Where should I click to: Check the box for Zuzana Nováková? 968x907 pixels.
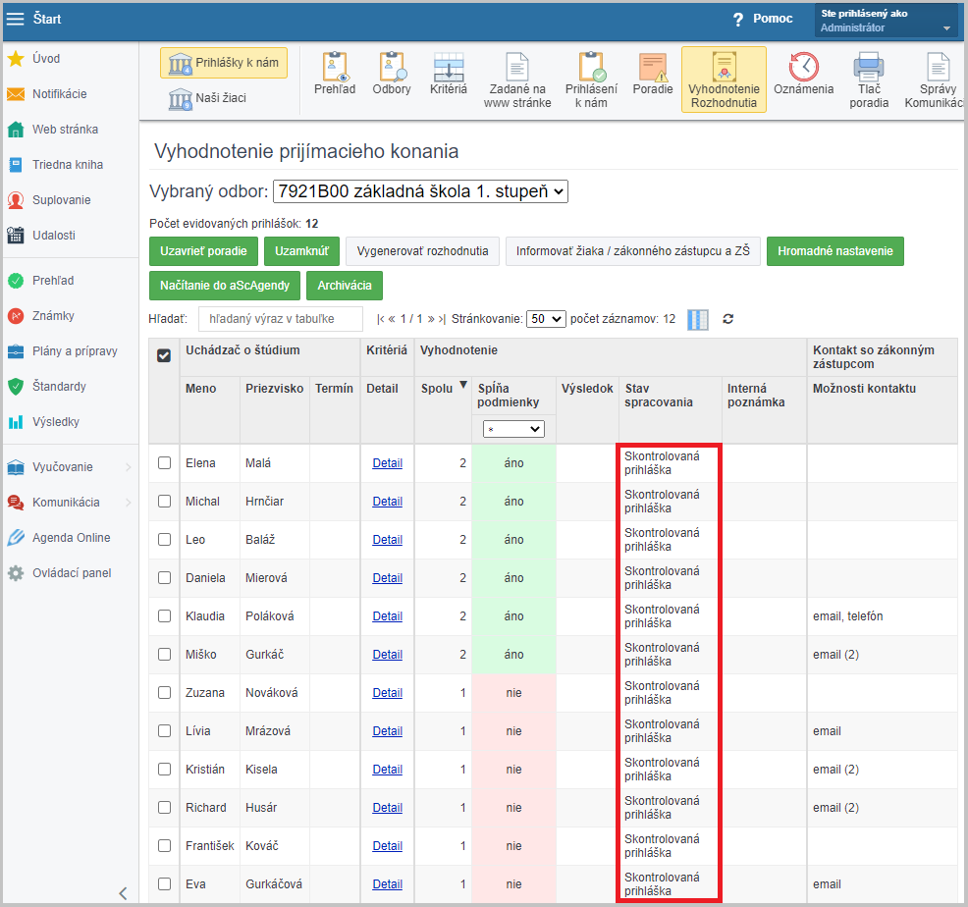pos(164,693)
